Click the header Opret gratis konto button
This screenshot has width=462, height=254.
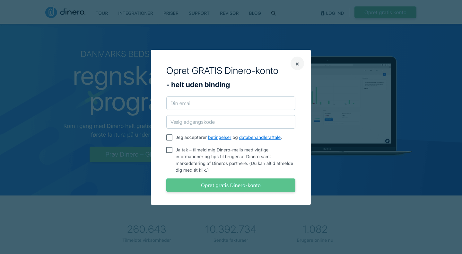385,12
